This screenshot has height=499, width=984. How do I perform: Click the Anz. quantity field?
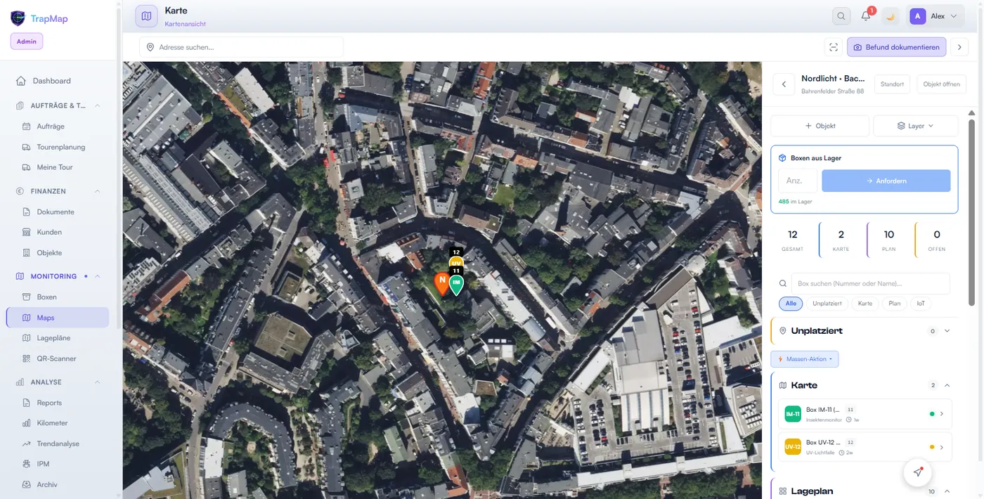(x=798, y=181)
